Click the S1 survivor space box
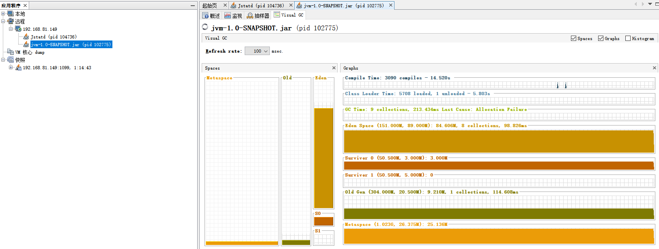The image size is (659, 249). [x=324, y=239]
